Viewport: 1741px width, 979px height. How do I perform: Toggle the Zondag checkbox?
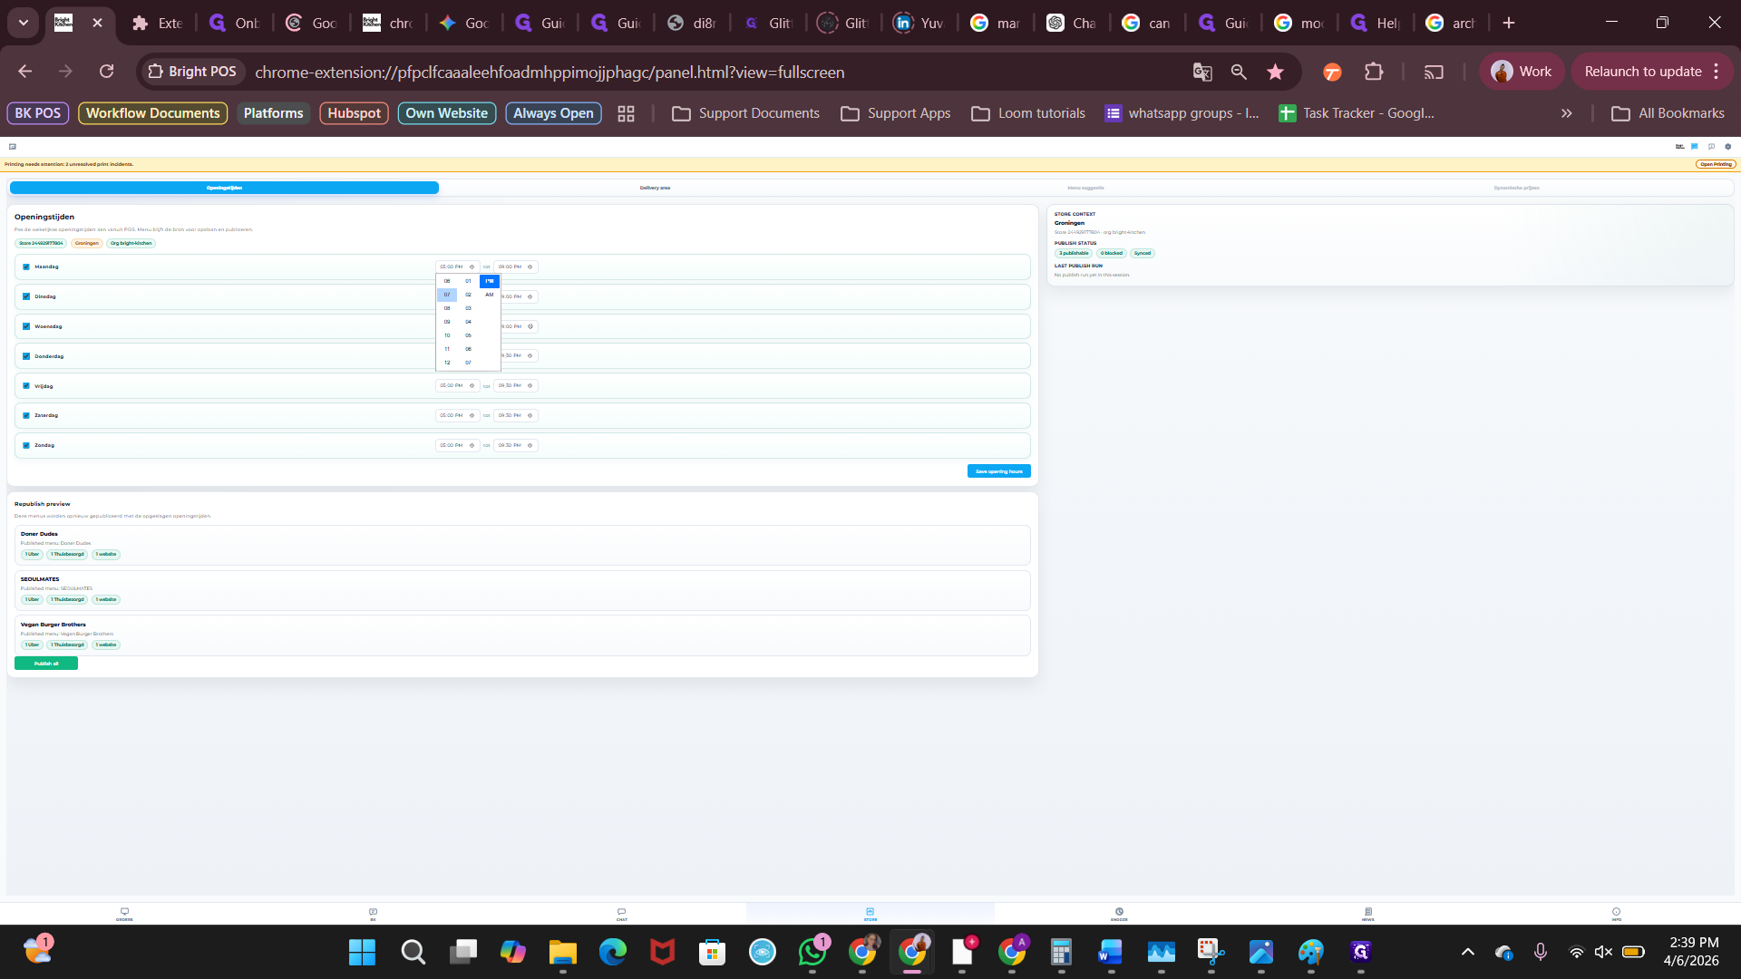click(26, 445)
